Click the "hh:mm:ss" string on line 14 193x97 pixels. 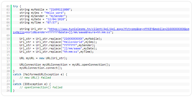pyautogui.click(x=70, y=52)
